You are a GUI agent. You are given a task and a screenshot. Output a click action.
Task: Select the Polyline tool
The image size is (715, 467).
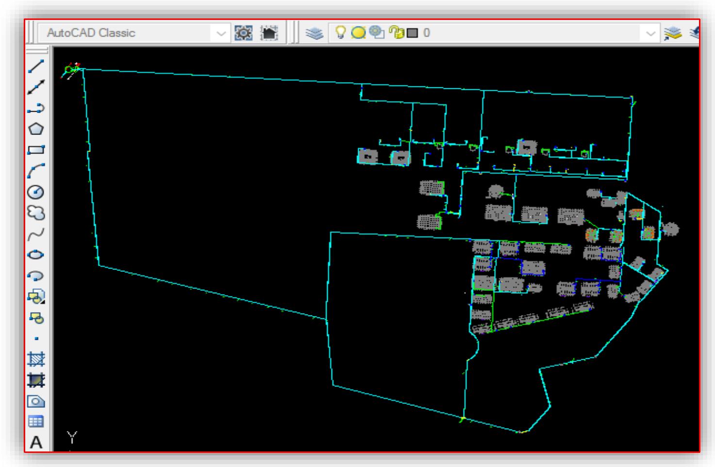pyautogui.click(x=36, y=108)
